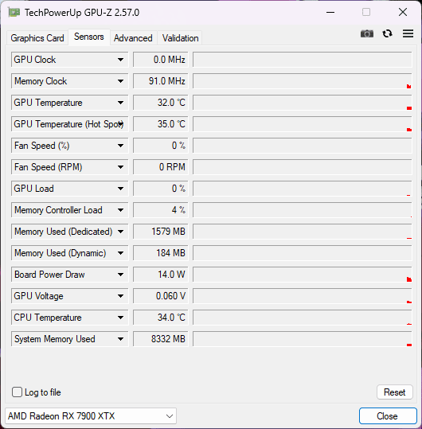Click the 91.0 MHz Memory Clock value
Image resolution: width=422 pixels, height=429 pixels.
161,81
